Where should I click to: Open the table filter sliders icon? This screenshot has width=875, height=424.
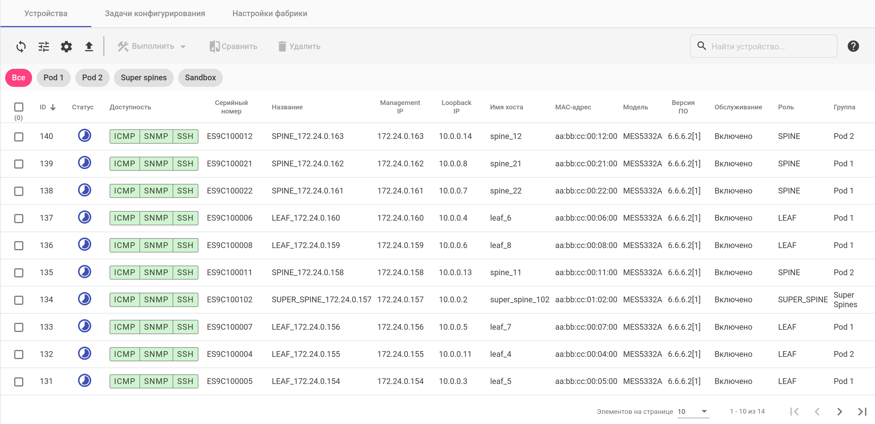44,47
